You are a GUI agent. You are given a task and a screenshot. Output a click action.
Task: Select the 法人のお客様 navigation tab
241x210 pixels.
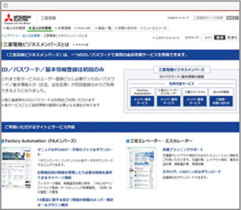click(40, 28)
